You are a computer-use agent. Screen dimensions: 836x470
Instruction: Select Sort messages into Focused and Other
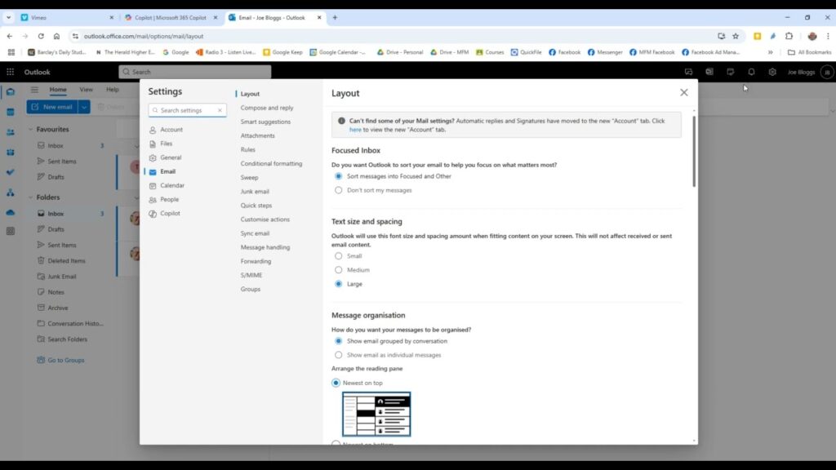coord(339,176)
